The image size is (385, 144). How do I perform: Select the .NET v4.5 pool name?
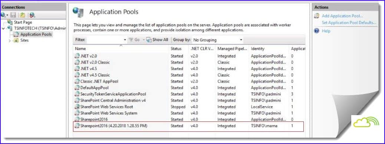click(89, 68)
